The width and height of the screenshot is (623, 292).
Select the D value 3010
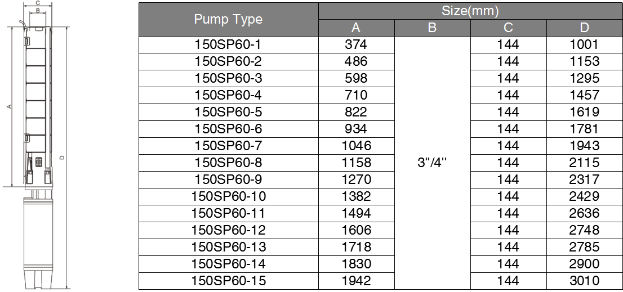584,281
